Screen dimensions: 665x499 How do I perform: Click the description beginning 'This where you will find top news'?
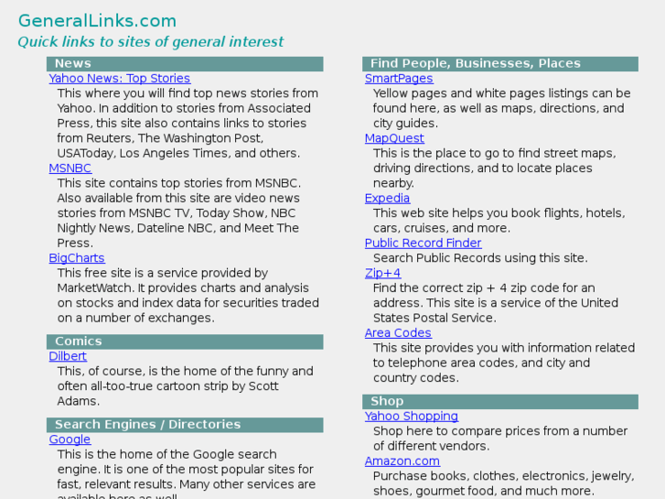tap(188, 124)
